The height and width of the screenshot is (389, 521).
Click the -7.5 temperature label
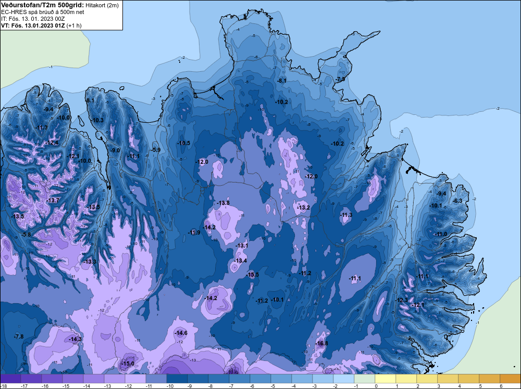(x=340, y=79)
